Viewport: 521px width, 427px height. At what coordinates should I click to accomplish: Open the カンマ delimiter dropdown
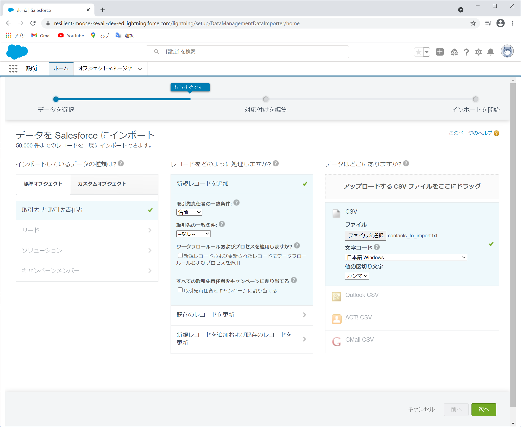point(357,276)
